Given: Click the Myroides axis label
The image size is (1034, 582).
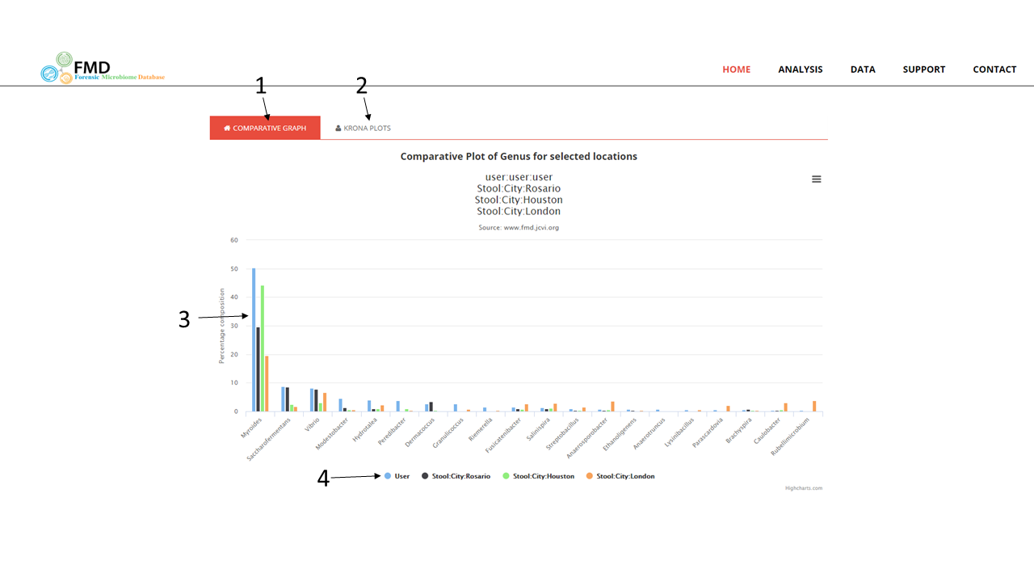Looking at the screenshot, I should pyautogui.click(x=250, y=428).
